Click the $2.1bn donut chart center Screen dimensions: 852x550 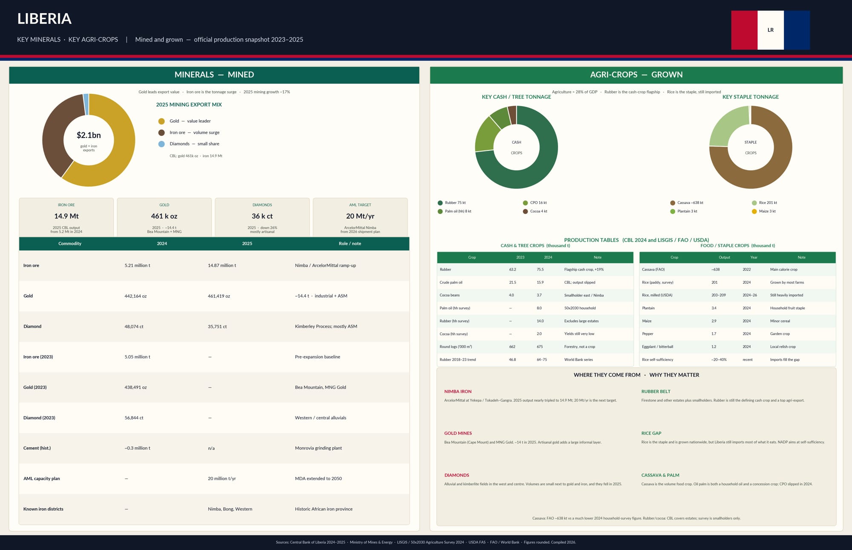89,140
